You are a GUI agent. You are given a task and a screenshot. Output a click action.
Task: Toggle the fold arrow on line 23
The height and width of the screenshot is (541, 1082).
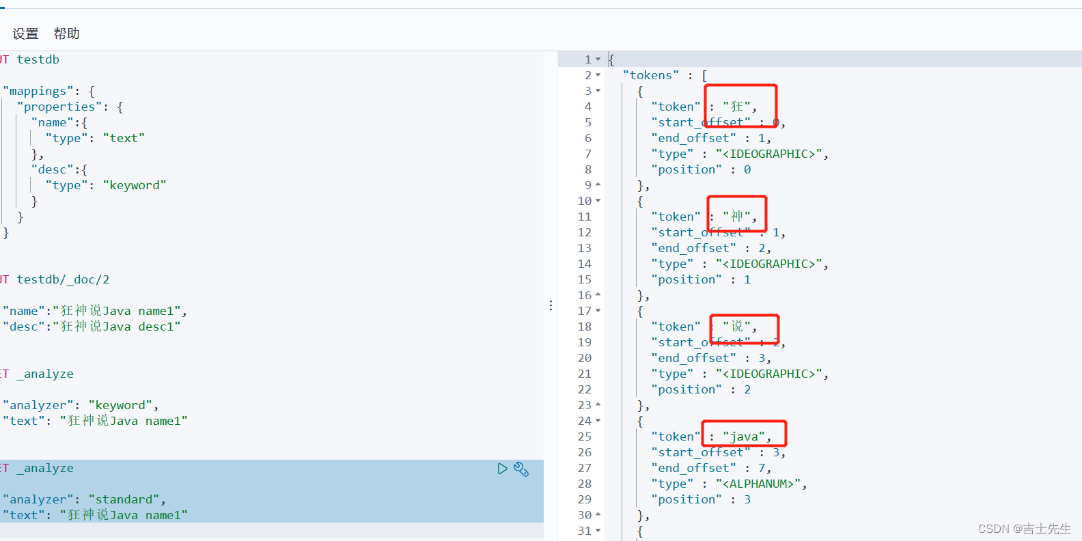(598, 405)
